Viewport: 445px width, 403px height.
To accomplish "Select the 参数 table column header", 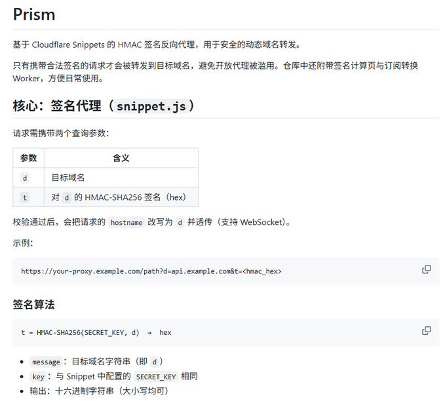I will (x=28, y=158).
